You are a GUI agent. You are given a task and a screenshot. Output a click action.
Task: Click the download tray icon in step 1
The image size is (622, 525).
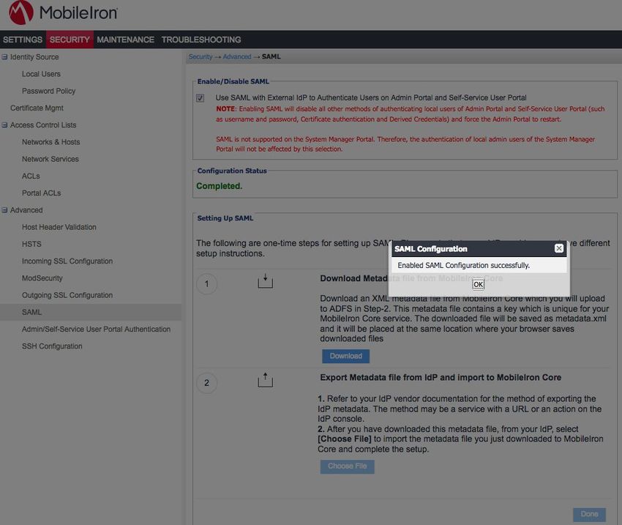[x=266, y=281]
